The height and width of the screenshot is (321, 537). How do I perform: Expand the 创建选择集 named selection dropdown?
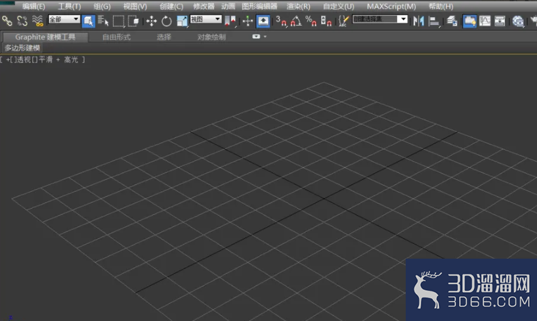click(x=380, y=19)
